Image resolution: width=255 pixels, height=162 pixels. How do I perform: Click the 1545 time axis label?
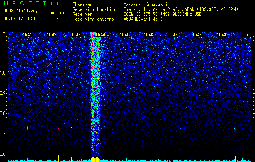coord(124,35)
